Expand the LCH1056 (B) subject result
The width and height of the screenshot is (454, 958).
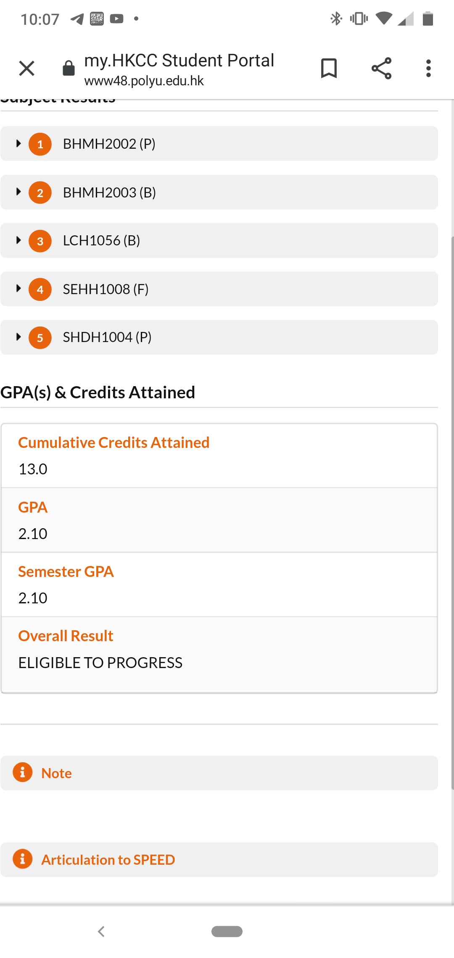tap(219, 240)
